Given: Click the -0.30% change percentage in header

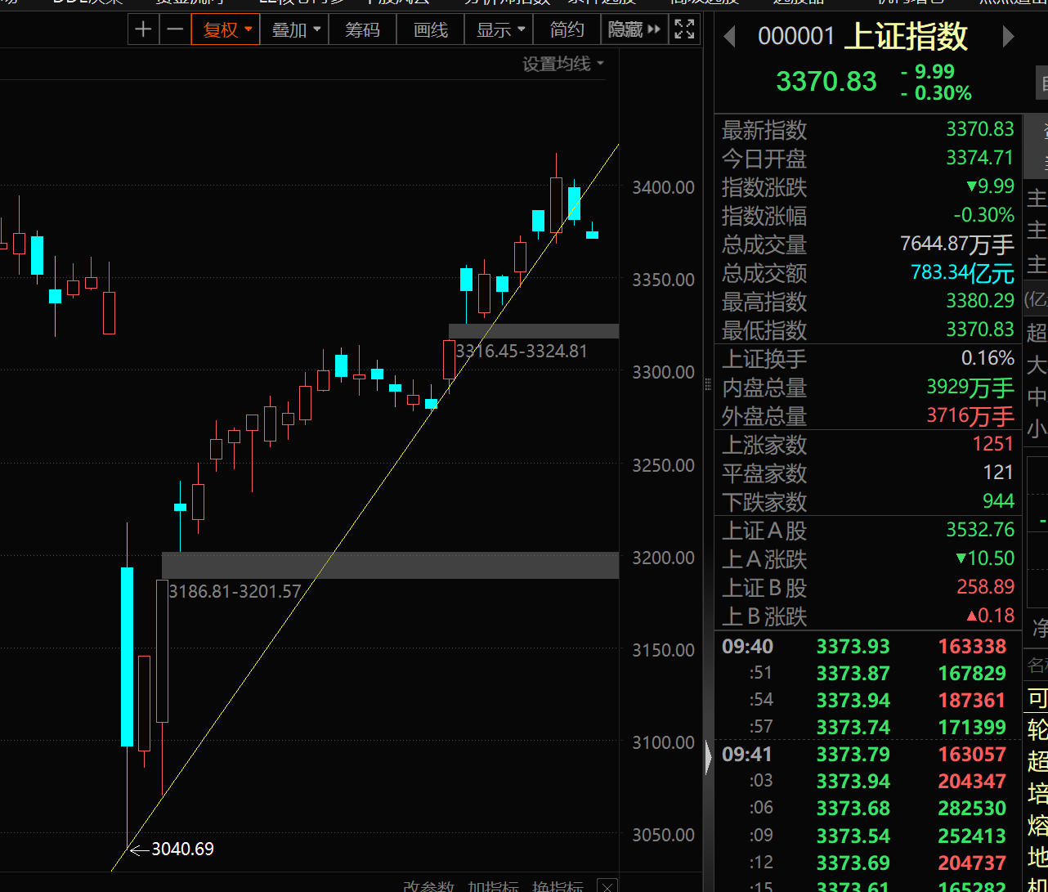Looking at the screenshot, I should (936, 93).
